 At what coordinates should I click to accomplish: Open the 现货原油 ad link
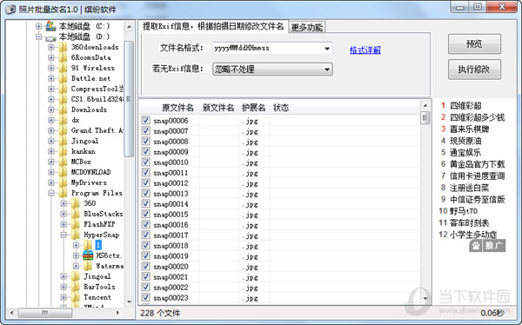pyautogui.click(x=465, y=141)
